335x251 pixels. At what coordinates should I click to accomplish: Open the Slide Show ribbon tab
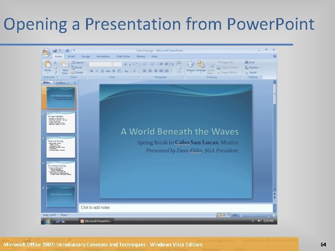pos(123,56)
